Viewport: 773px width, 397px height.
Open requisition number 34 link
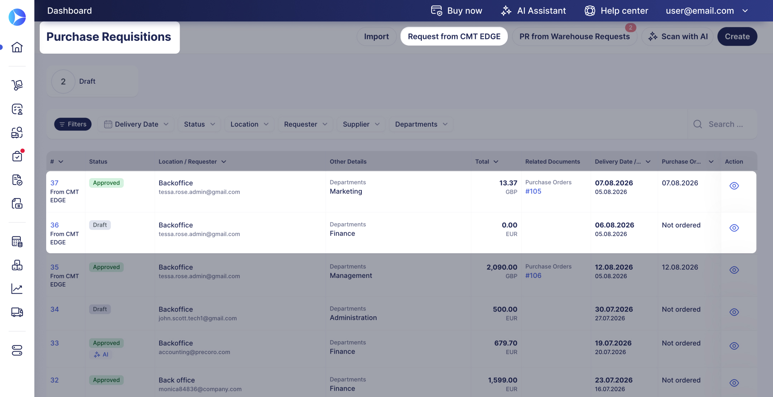click(54, 309)
